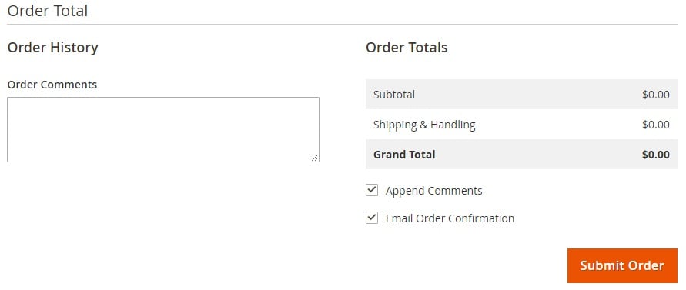Toggle the Email Order Confirmation checkbox

(372, 218)
